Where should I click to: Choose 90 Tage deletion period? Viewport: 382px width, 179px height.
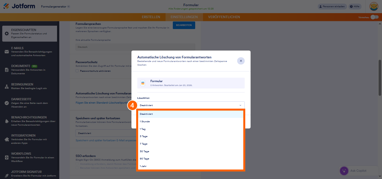(x=191, y=159)
